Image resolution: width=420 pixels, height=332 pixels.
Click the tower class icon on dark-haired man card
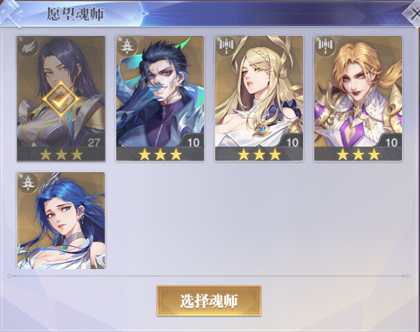(x=127, y=47)
